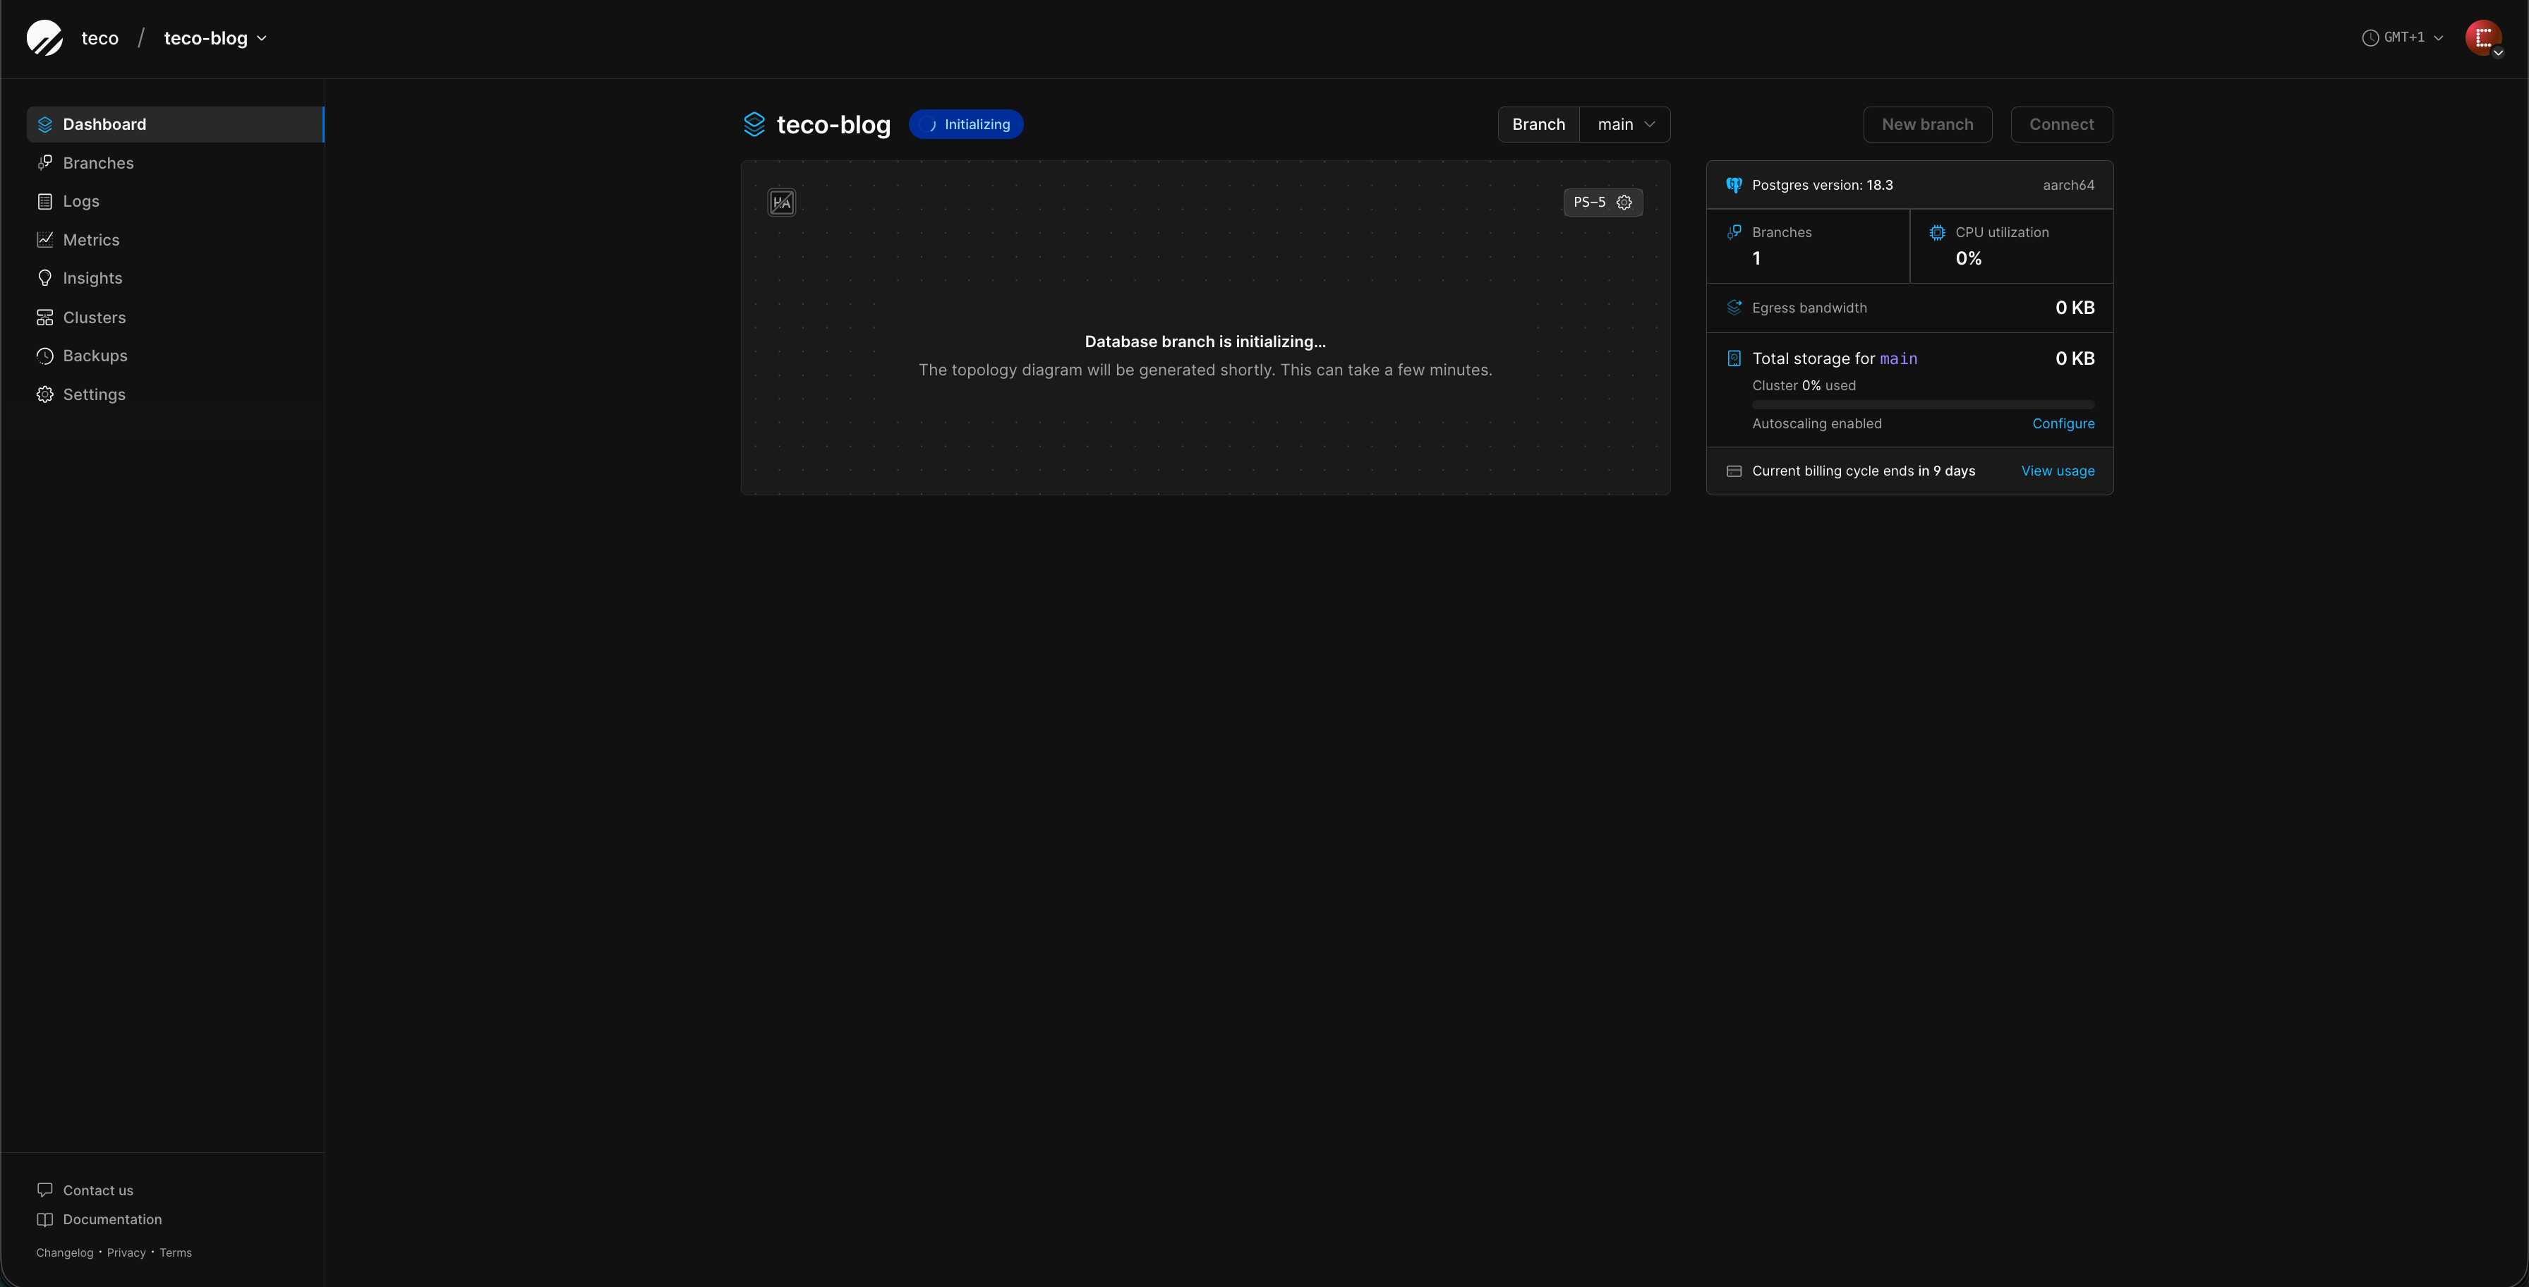Click the cluster storage usage bar
This screenshot has width=2529, height=1287.
tap(1922, 404)
